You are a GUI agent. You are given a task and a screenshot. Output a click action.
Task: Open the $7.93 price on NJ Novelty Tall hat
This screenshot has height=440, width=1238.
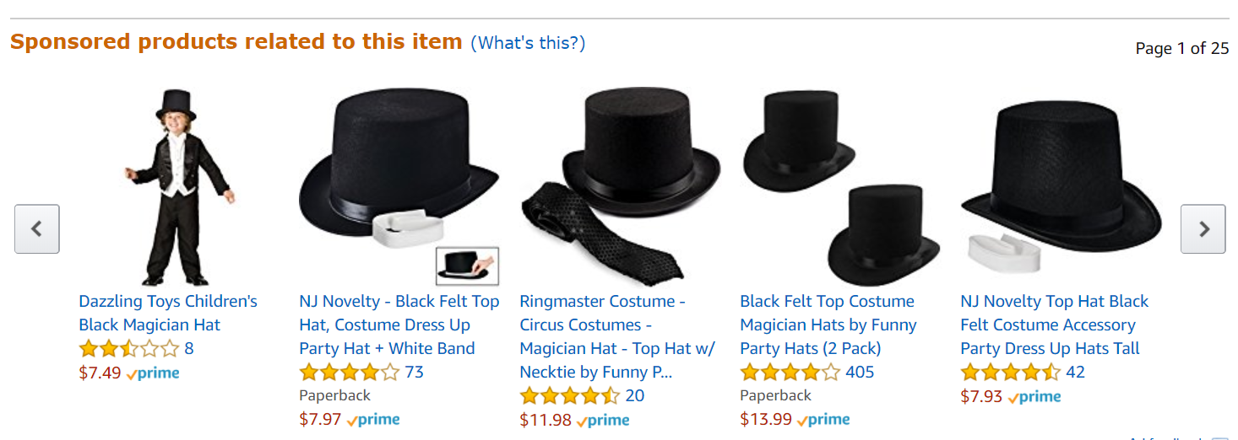981,396
